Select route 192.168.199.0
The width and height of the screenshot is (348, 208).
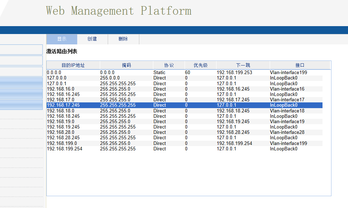[62, 144]
